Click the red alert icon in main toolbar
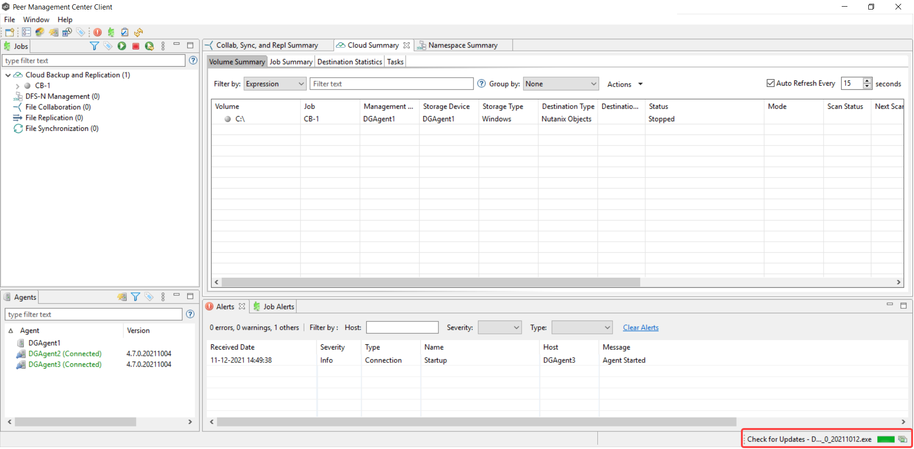This screenshot has width=914, height=449. pos(97,32)
